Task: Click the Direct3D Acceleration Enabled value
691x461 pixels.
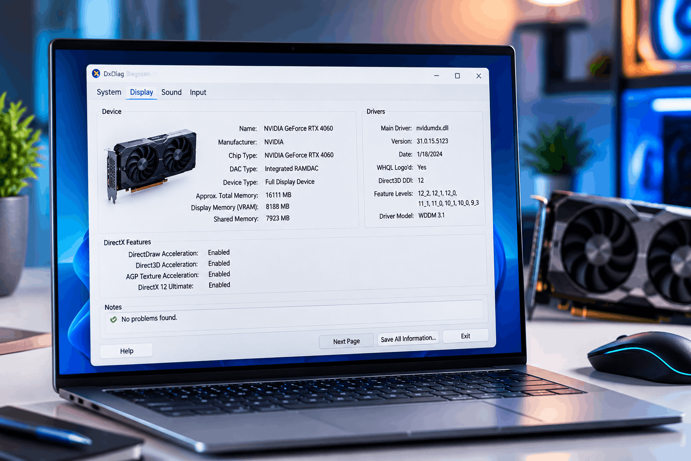Action: pyautogui.click(x=219, y=263)
